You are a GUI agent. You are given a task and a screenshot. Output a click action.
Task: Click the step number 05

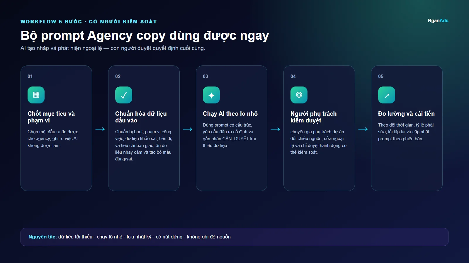pos(381,76)
